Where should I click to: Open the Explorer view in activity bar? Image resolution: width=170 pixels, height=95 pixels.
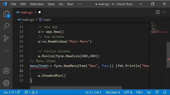point(6,14)
